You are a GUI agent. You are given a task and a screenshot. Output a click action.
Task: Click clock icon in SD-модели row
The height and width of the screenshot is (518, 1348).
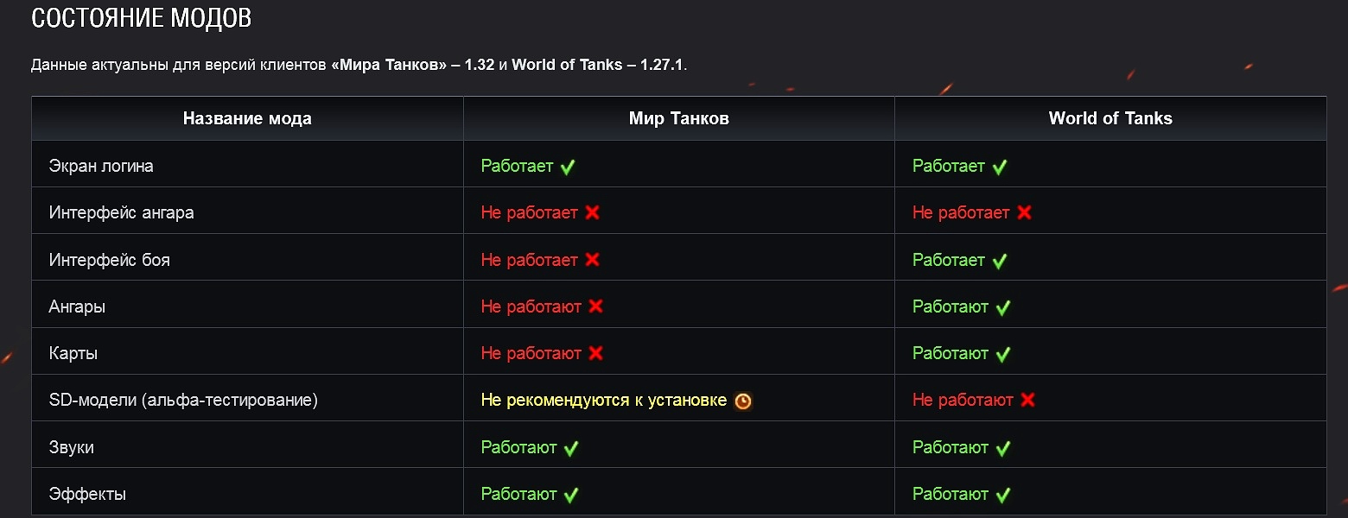[743, 401]
